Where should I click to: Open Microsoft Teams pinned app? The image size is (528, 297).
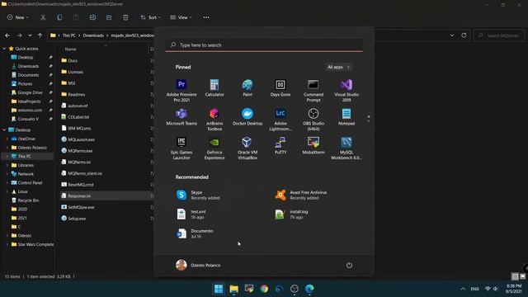pos(181,117)
